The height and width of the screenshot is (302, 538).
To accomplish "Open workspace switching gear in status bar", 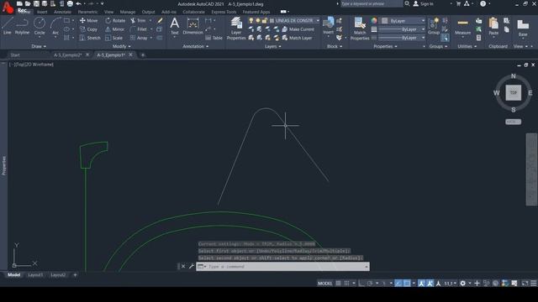I will [x=463, y=284].
